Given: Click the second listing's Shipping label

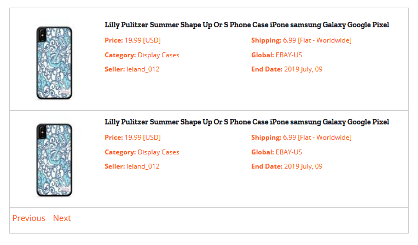Looking at the screenshot, I should point(266,138).
